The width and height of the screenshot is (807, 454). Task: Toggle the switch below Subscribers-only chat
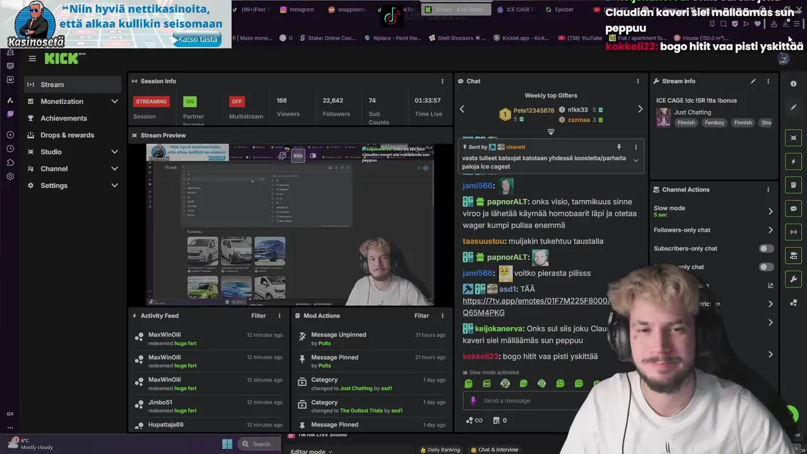(766, 267)
